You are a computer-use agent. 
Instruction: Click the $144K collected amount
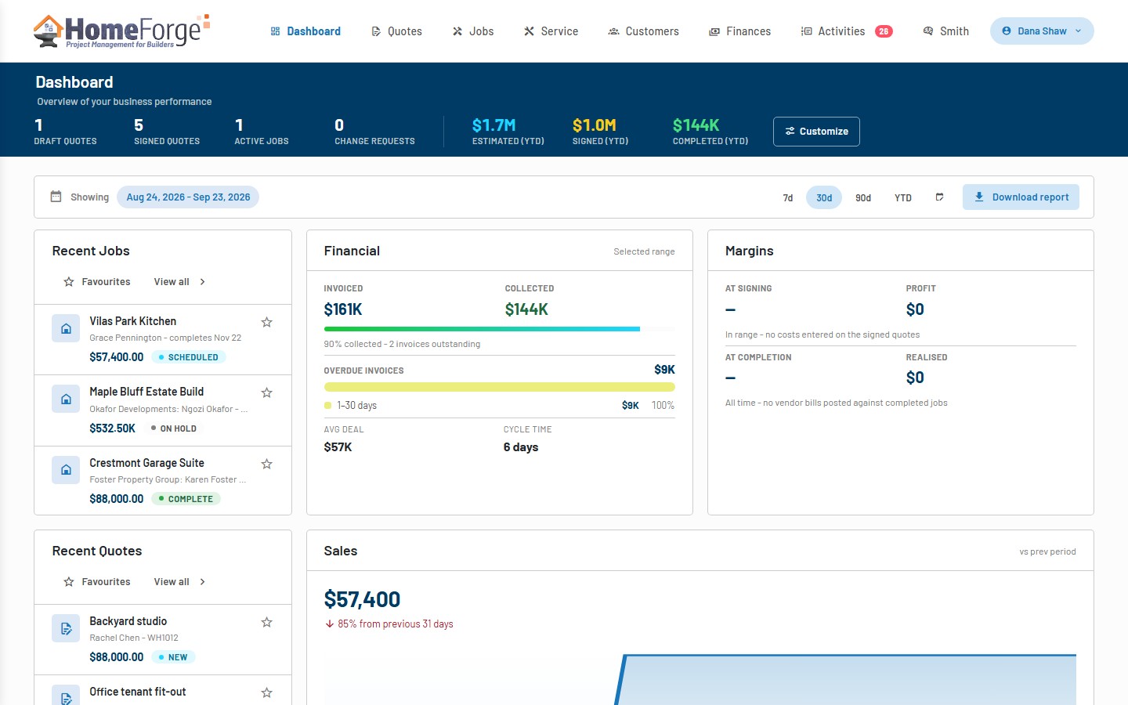[526, 309]
